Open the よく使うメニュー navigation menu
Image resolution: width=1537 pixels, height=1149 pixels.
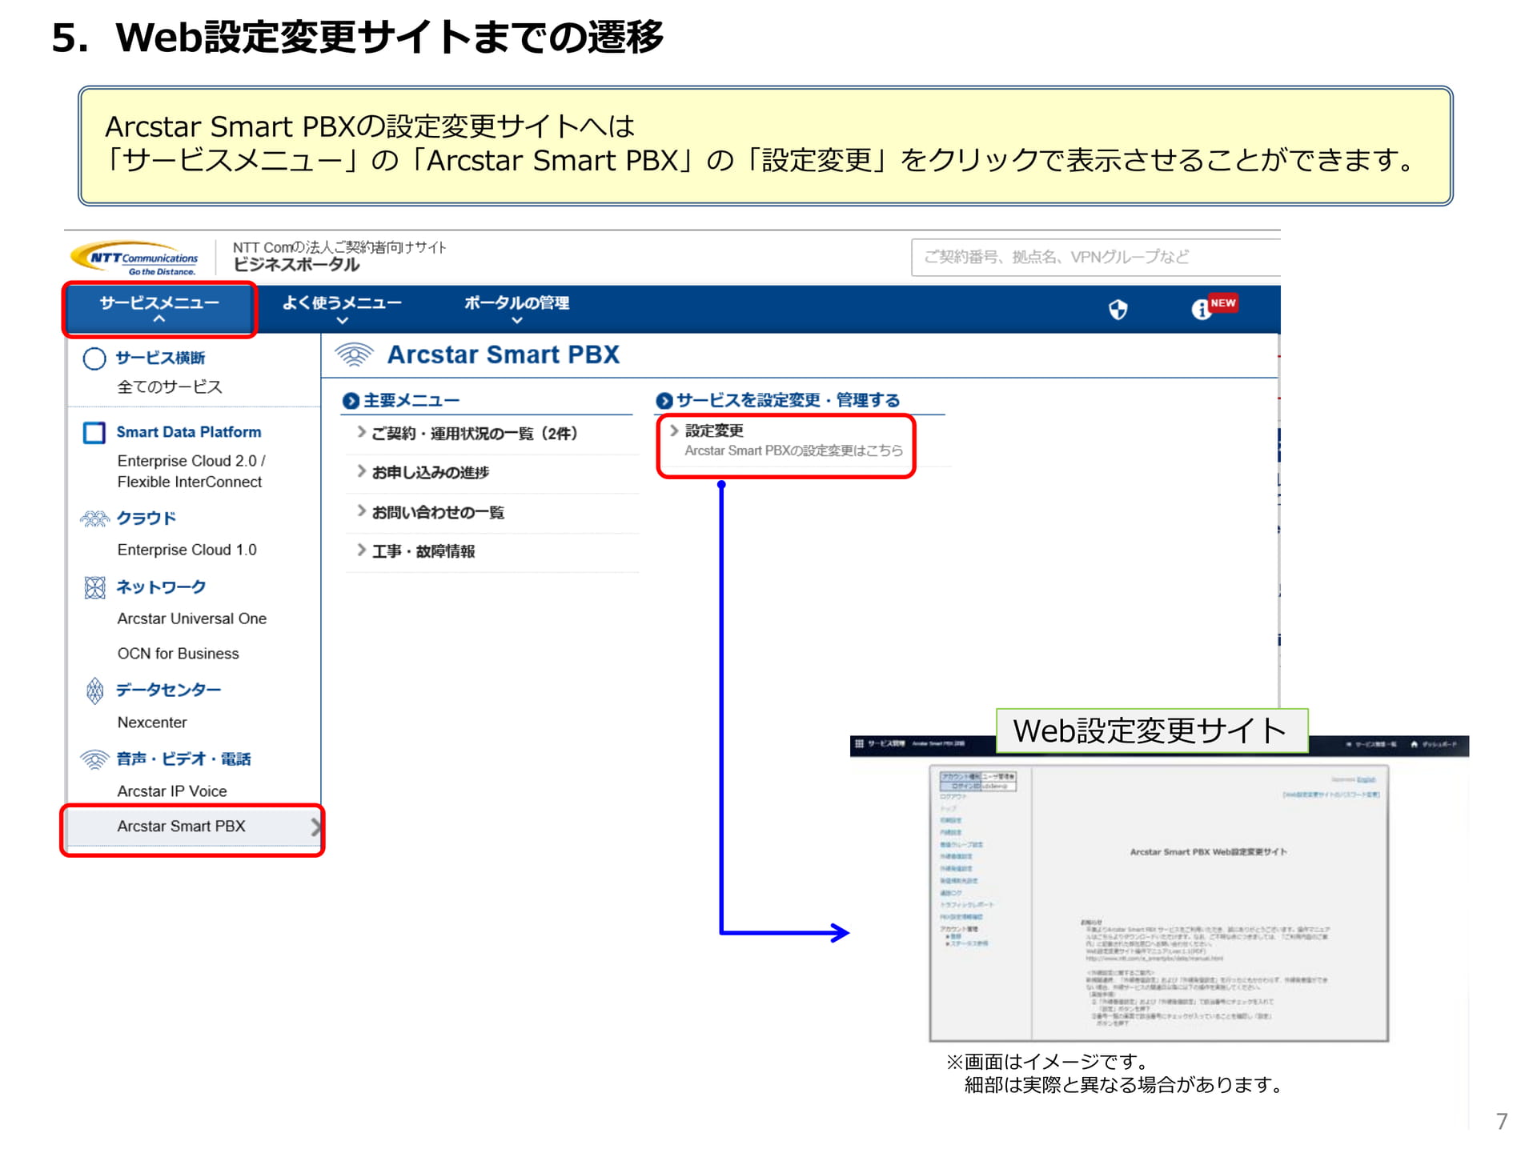[342, 309]
